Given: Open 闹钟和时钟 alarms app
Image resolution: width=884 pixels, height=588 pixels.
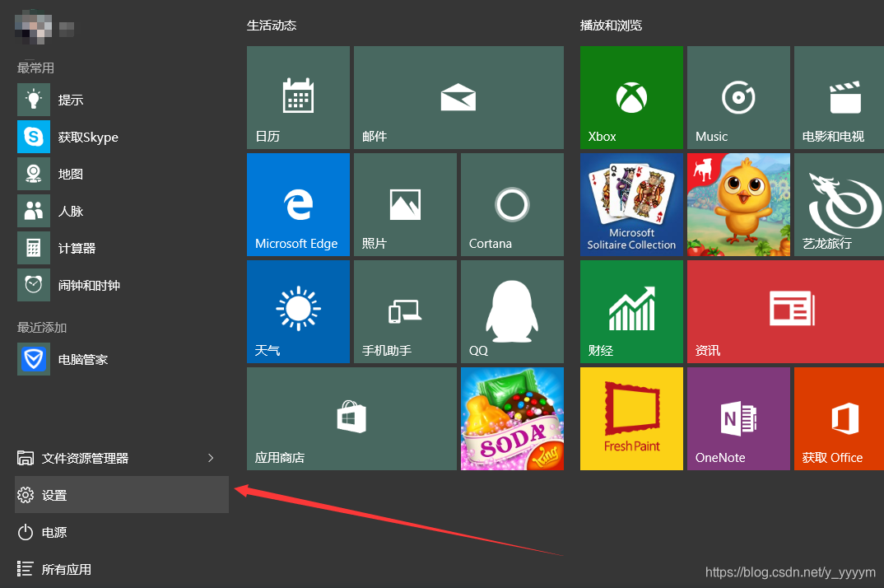Looking at the screenshot, I should (x=122, y=286).
